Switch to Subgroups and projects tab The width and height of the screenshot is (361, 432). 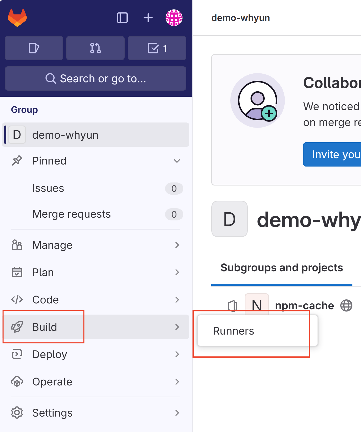pyautogui.click(x=282, y=268)
